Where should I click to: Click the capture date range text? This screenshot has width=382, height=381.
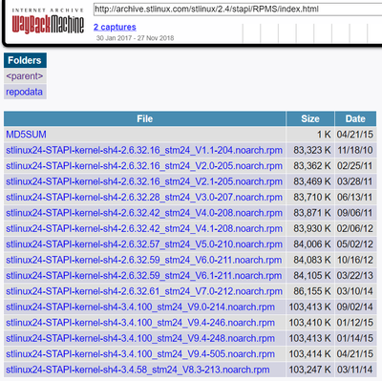click(x=135, y=38)
